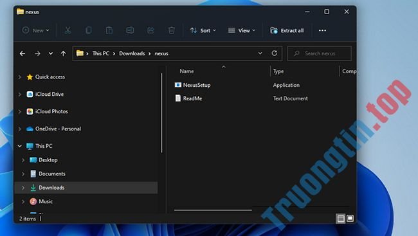Click the file list horizontal scrollbar
This screenshot has width=418, height=236.
[x=213, y=210]
